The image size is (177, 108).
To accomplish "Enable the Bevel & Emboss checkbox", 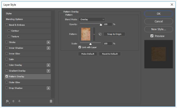I will 7,25.
